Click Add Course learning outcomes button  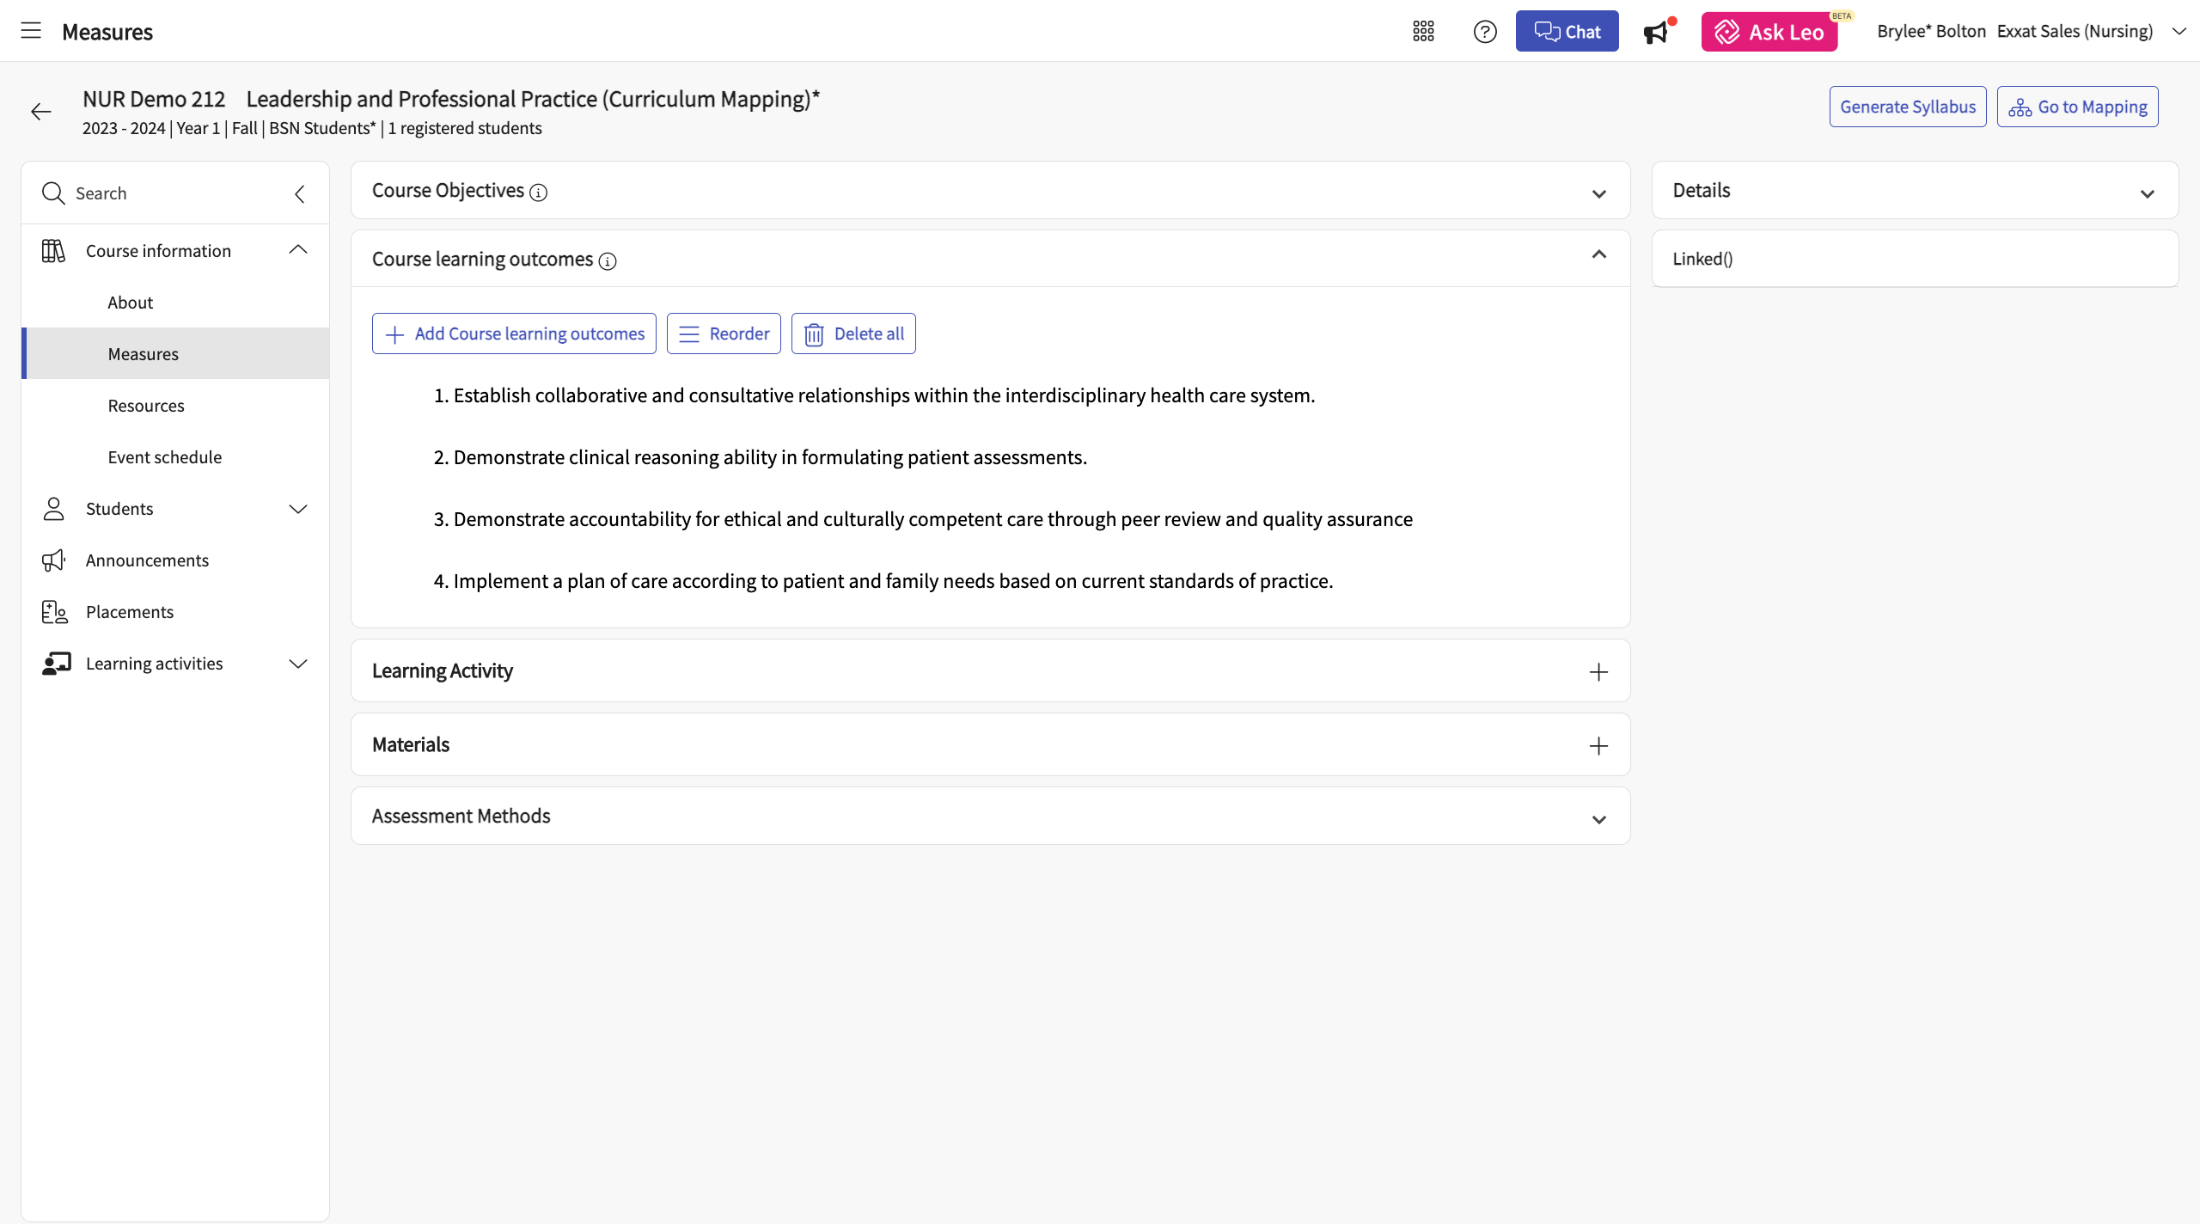[x=514, y=334]
